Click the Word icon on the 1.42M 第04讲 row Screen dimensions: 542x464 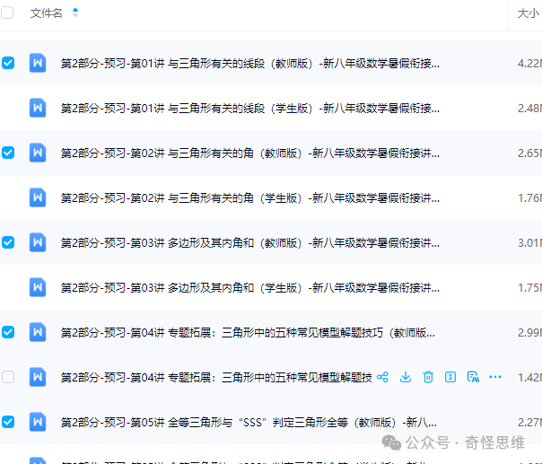38,377
